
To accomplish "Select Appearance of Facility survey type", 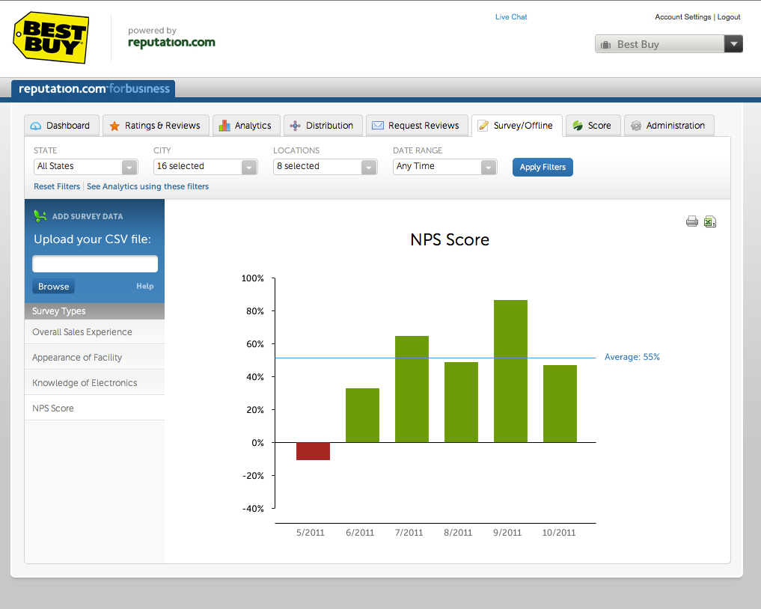I will [94, 357].
